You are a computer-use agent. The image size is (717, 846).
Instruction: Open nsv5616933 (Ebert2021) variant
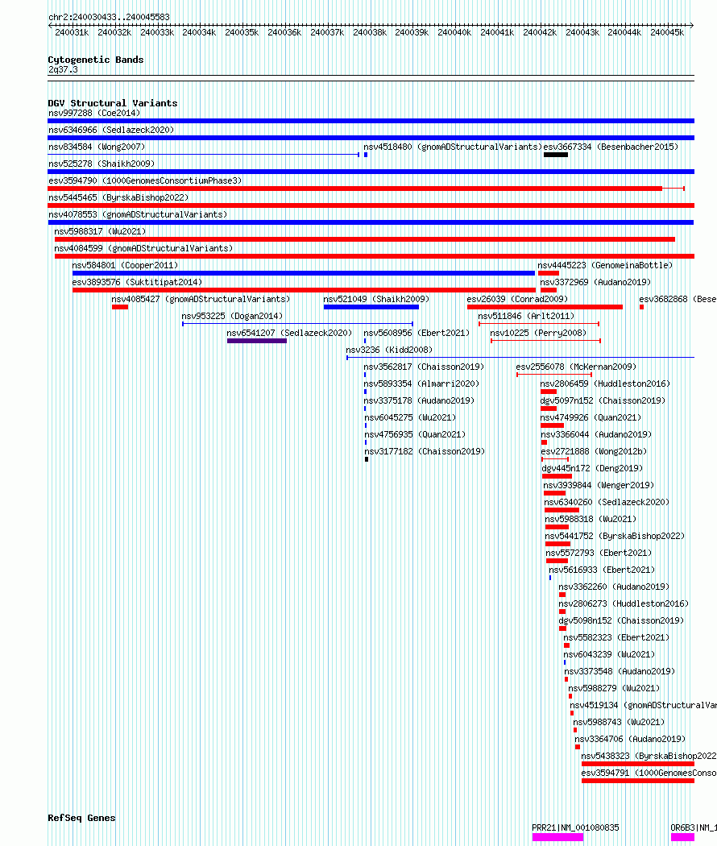point(602,570)
